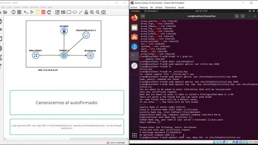The height and width of the screenshot is (145, 258).
Task: Click the RED 172.18.0.0/24 label
Action: [48, 70]
